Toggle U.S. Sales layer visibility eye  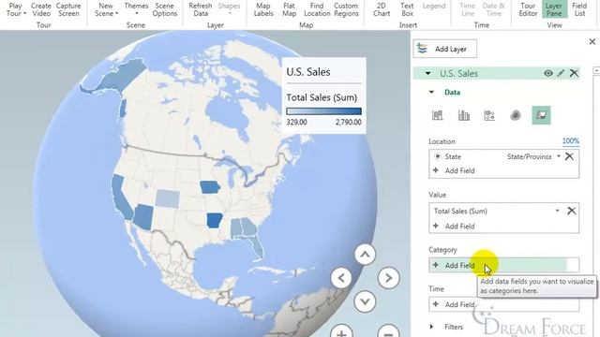point(547,73)
